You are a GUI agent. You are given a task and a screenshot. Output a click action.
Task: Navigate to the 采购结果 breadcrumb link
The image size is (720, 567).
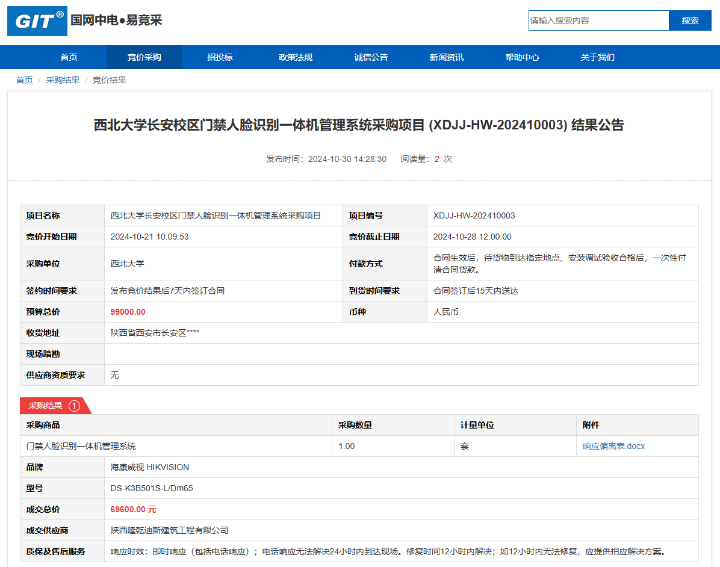coord(63,80)
